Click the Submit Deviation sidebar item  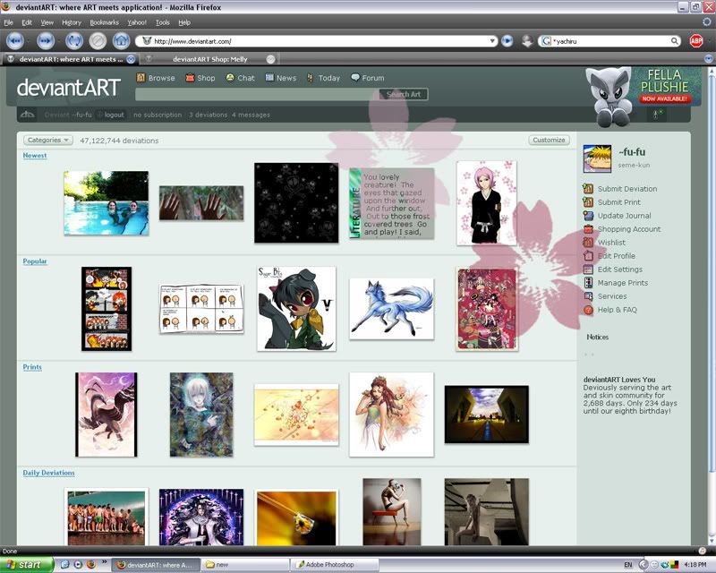point(620,189)
